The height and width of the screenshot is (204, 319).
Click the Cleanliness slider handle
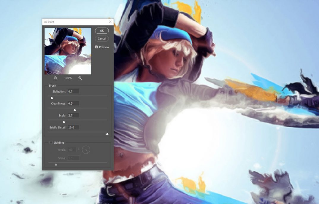tap(74, 109)
